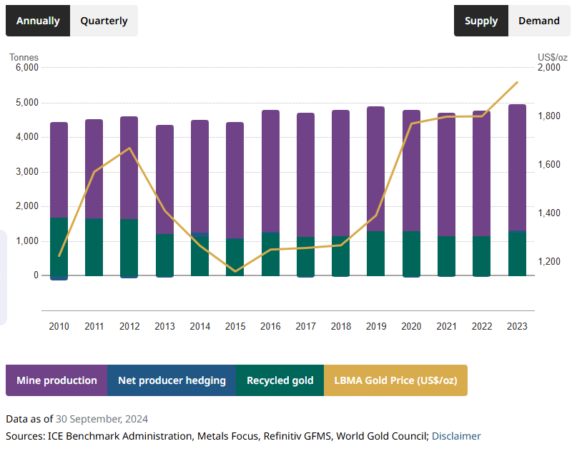
Task: Click the 2021 x-axis year label
Action: (x=446, y=326)
